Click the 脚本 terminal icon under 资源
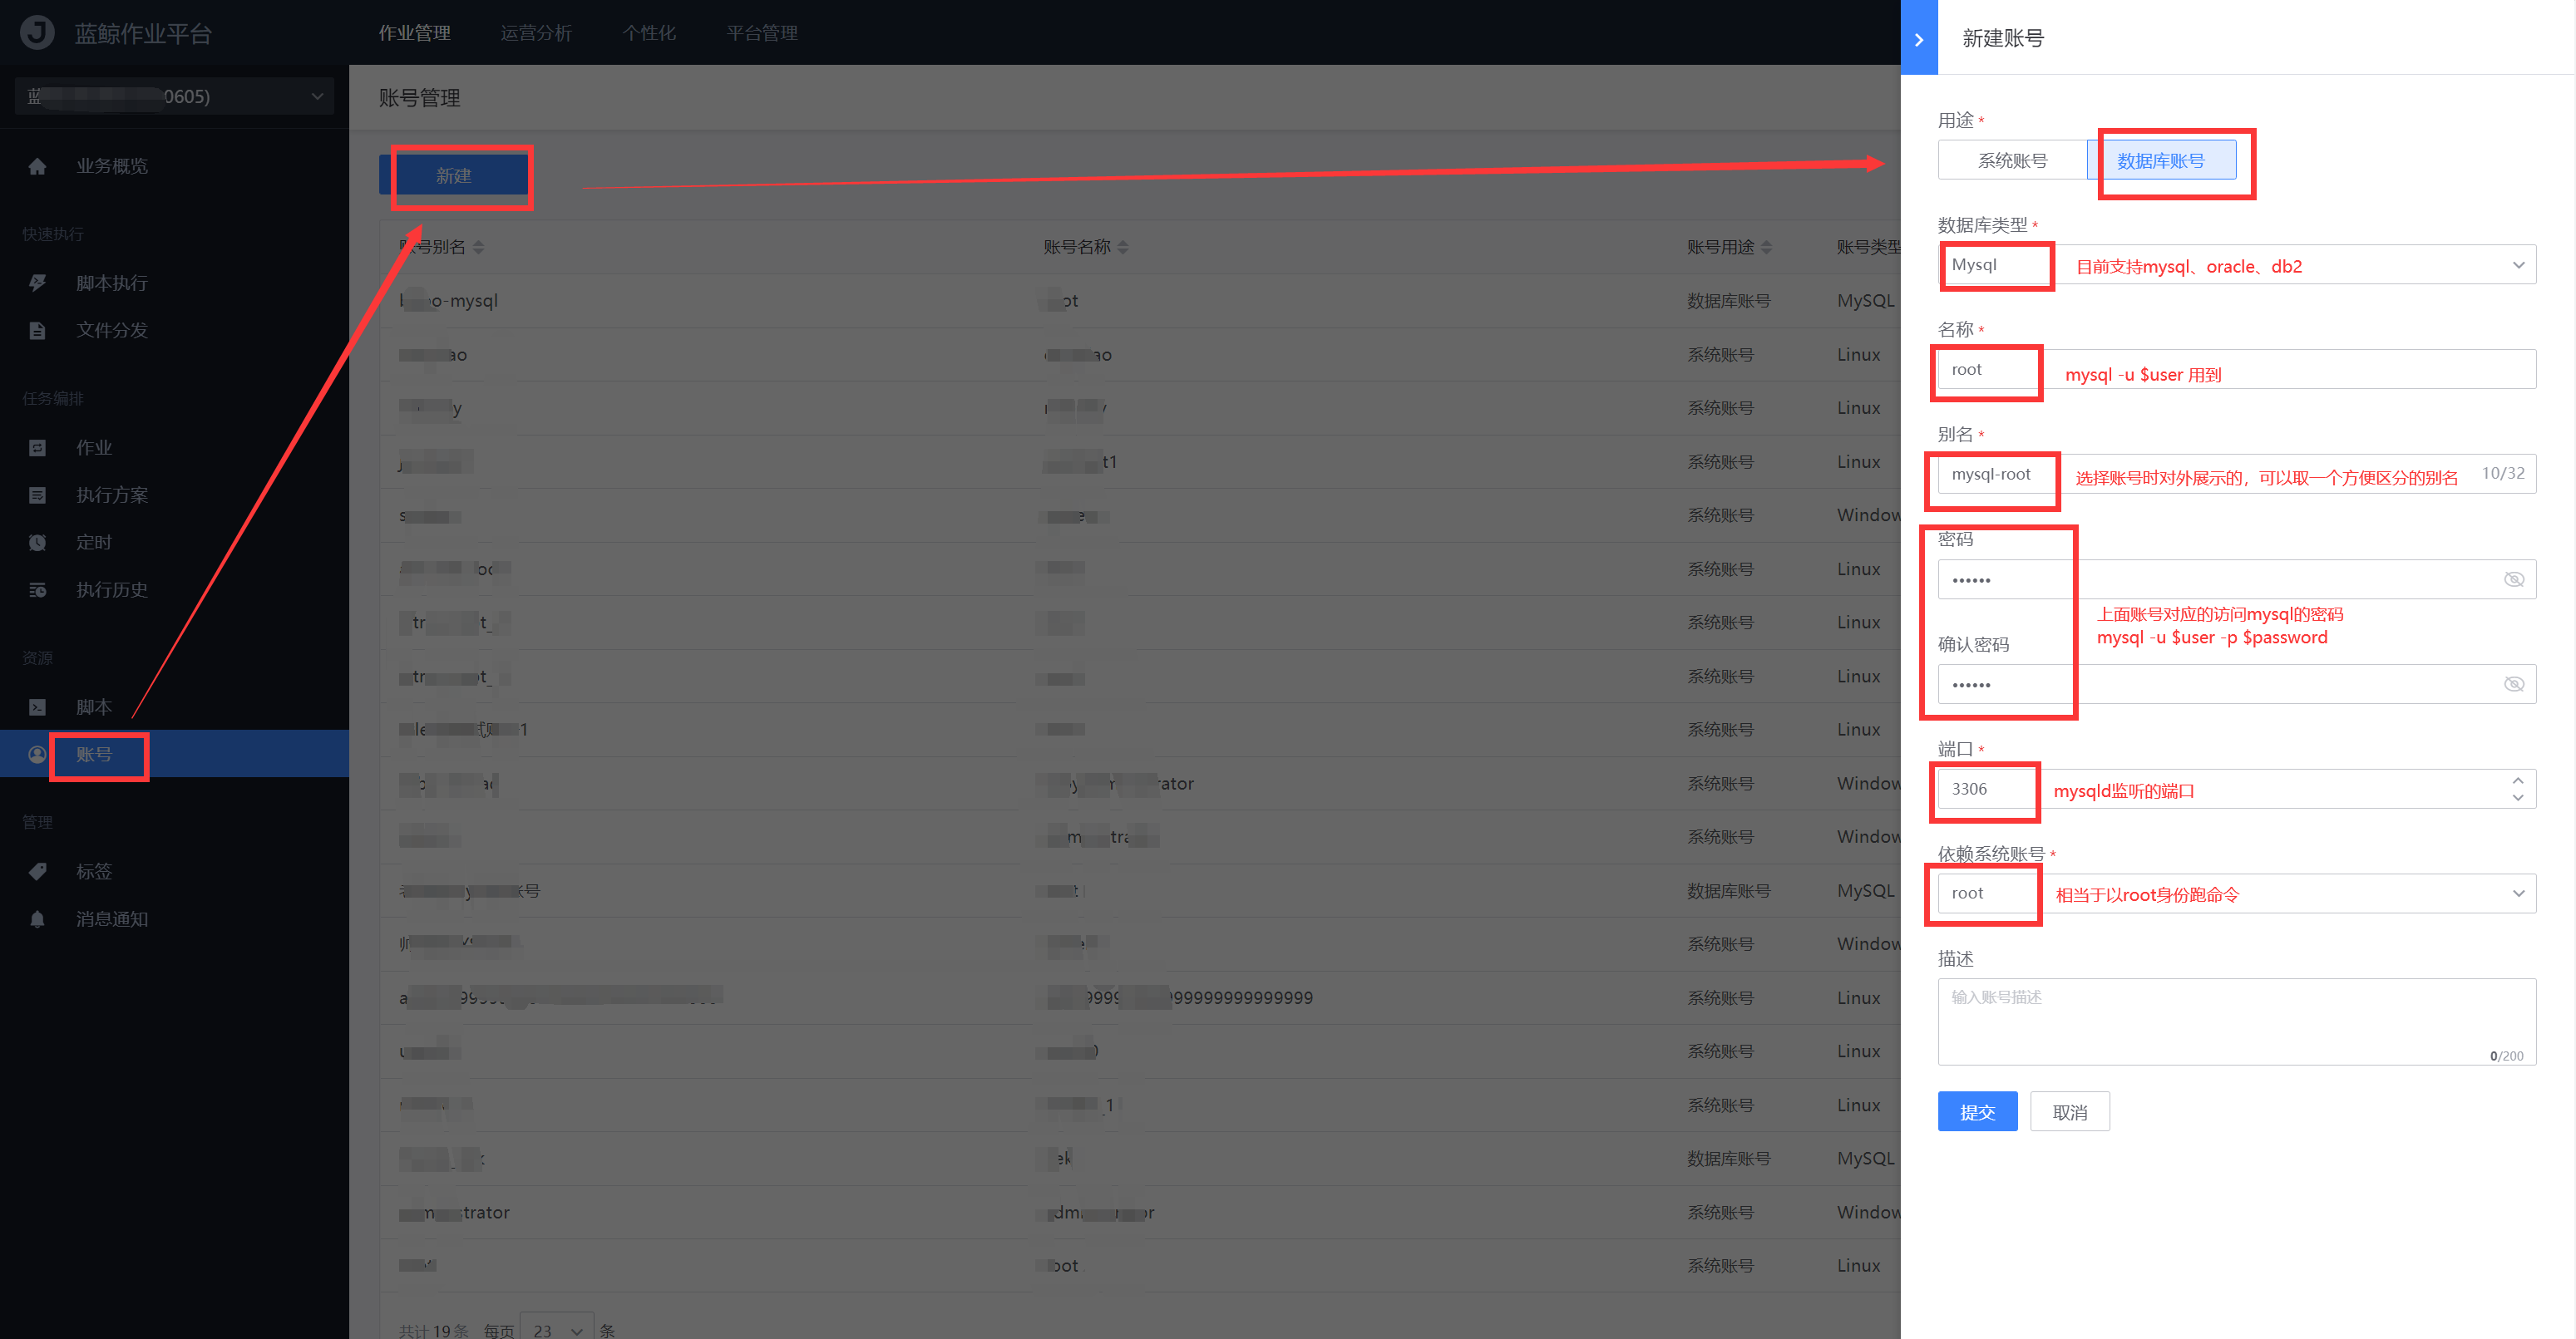Viewport: 2576px width, 1339px height. coord(37,707)
